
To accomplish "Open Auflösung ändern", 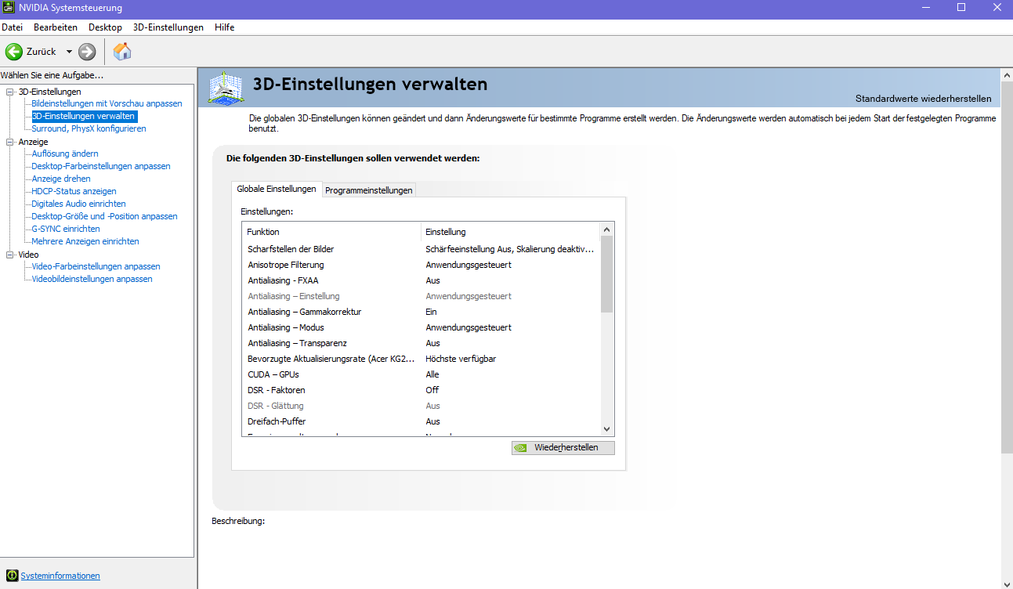I will pos(65,154).
